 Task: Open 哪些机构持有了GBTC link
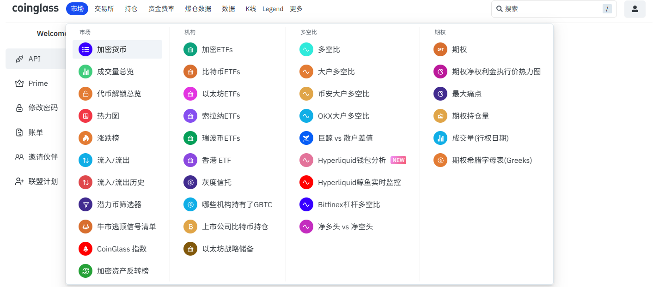(237, 204)
